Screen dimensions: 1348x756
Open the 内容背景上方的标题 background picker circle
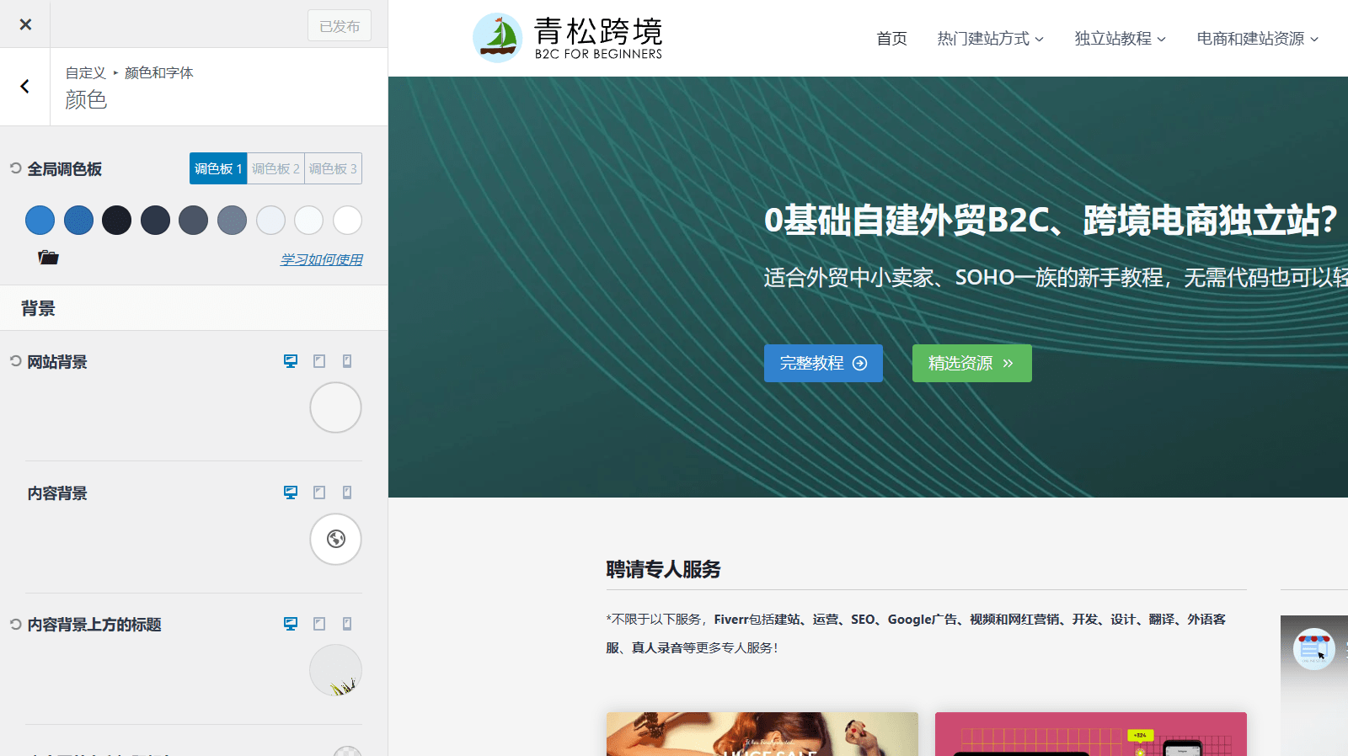(x=335, y=670)
